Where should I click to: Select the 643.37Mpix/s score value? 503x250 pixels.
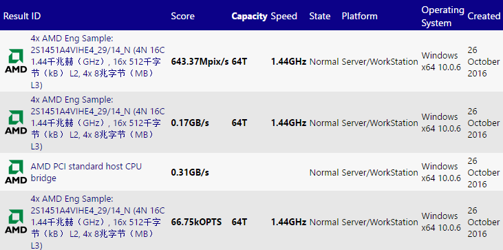click(x=200, y=61)
